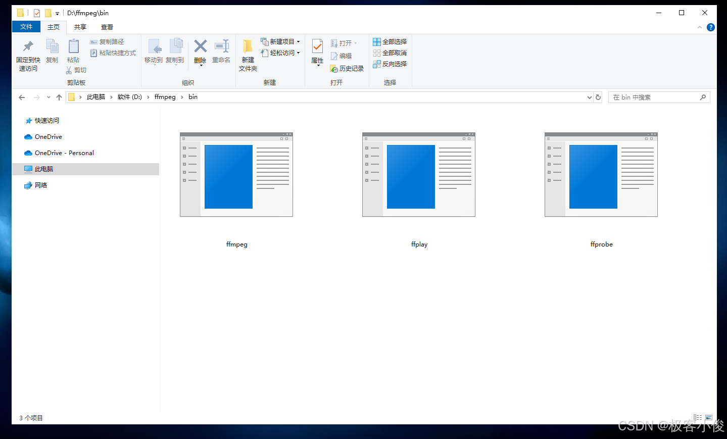Select This PC (此电脑) in sidebar
This screenshot has width=727, height=439.
point(85,169)
